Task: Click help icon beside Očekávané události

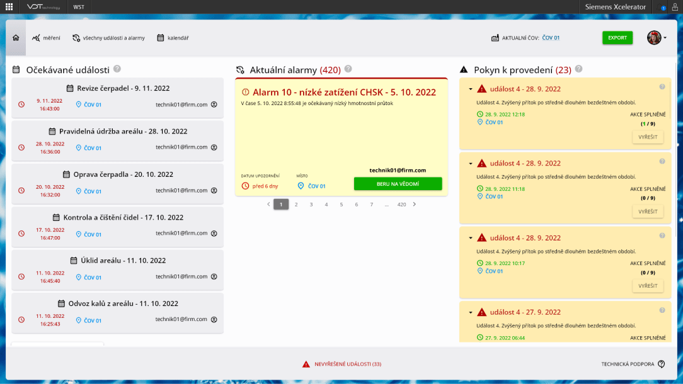Action: tap(117, 69)
